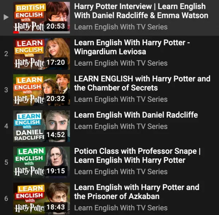This screenshot has width=219, height=215.
Task: Click the red progress bar on first thumbnail
Action: point(16,32)
